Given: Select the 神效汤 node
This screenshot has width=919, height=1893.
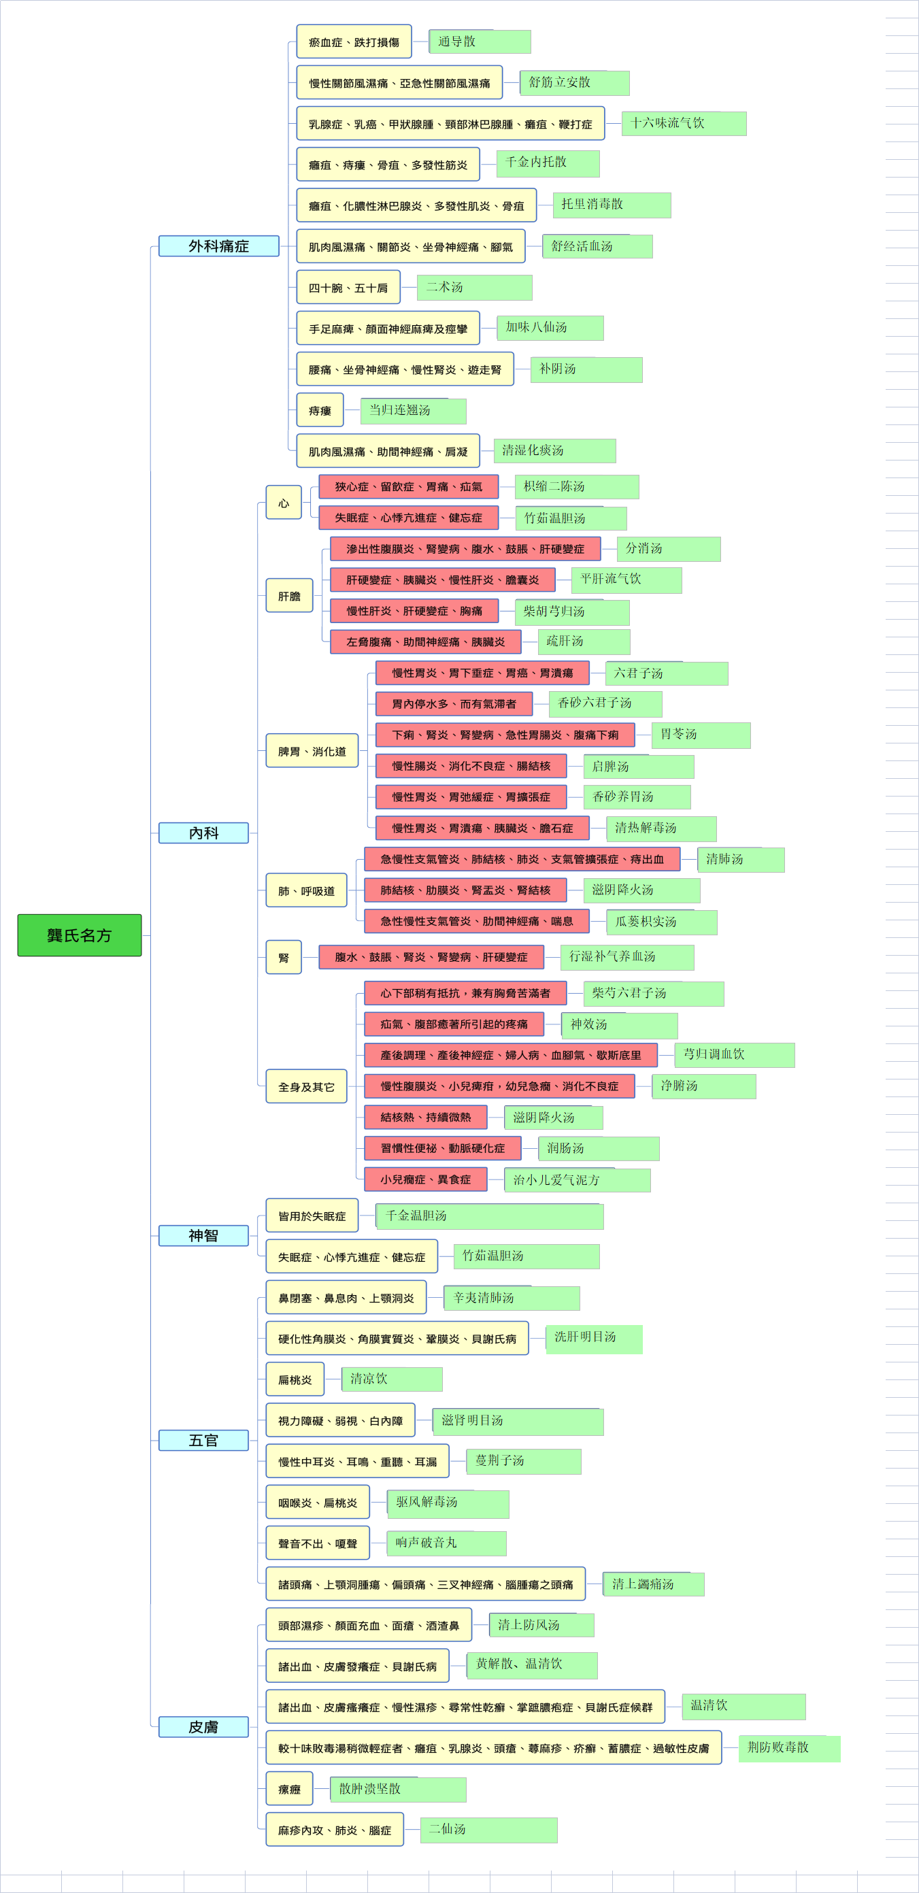Looking at the screenshot, I should [x=620, y=1025].
